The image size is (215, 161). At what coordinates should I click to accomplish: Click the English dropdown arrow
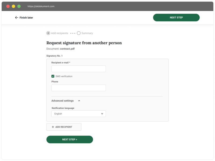[x=102, y=114]
